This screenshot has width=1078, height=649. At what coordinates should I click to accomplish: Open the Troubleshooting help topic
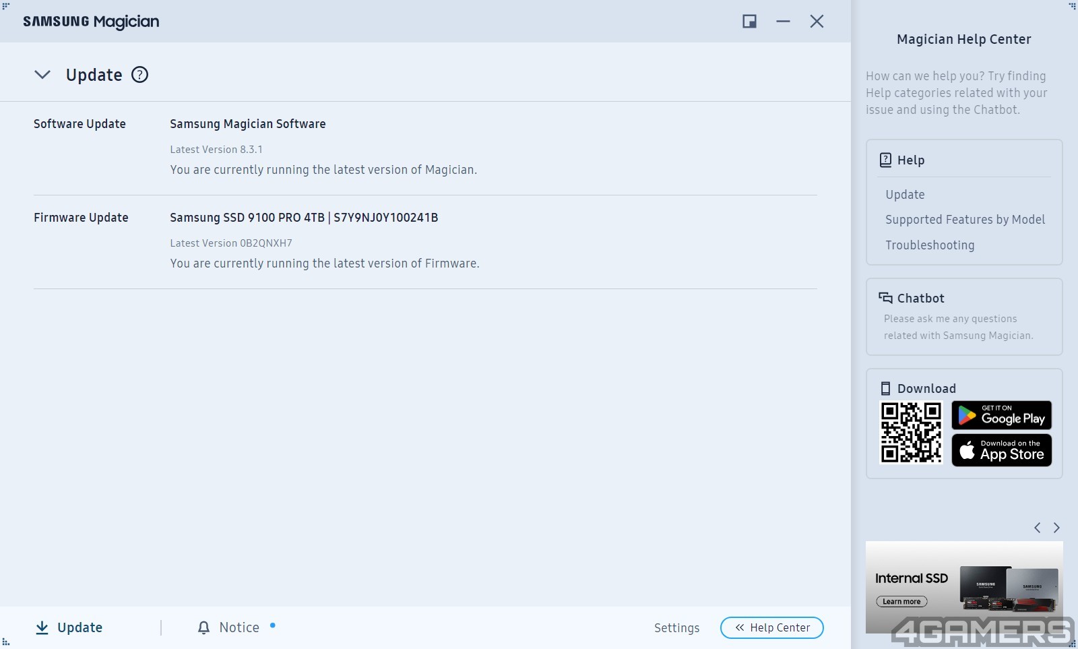[930, 245]
